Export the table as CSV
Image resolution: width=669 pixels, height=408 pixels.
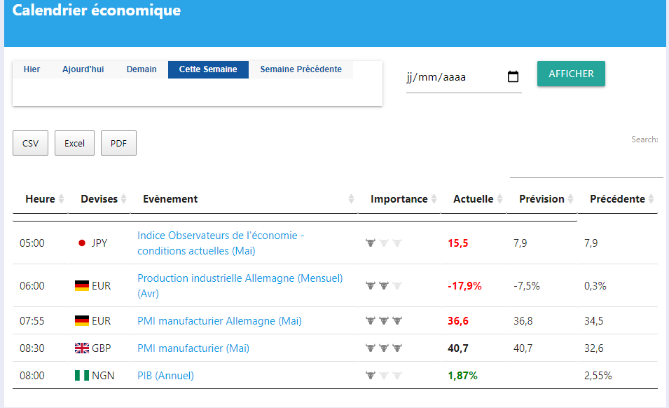pyautogui.click(x=30, y=143)
